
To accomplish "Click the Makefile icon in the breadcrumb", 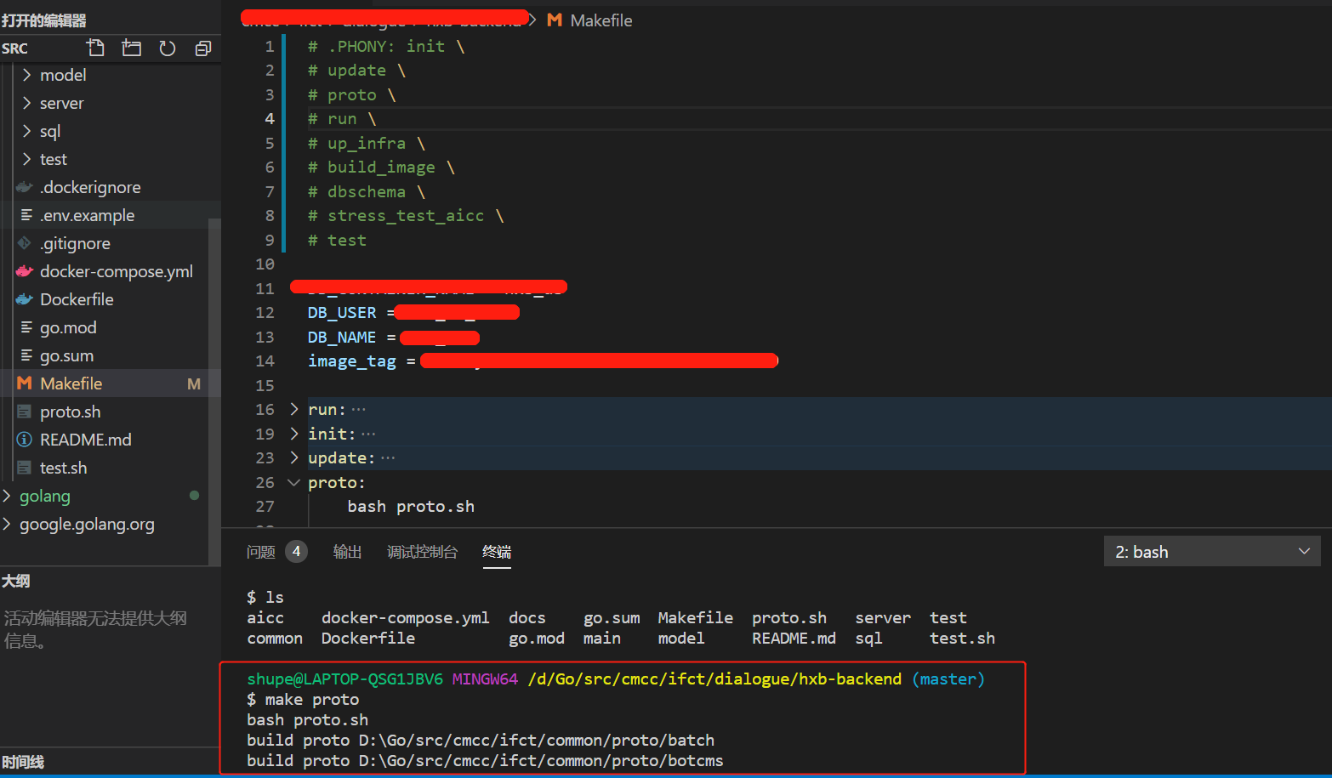I will click(555, 20).
